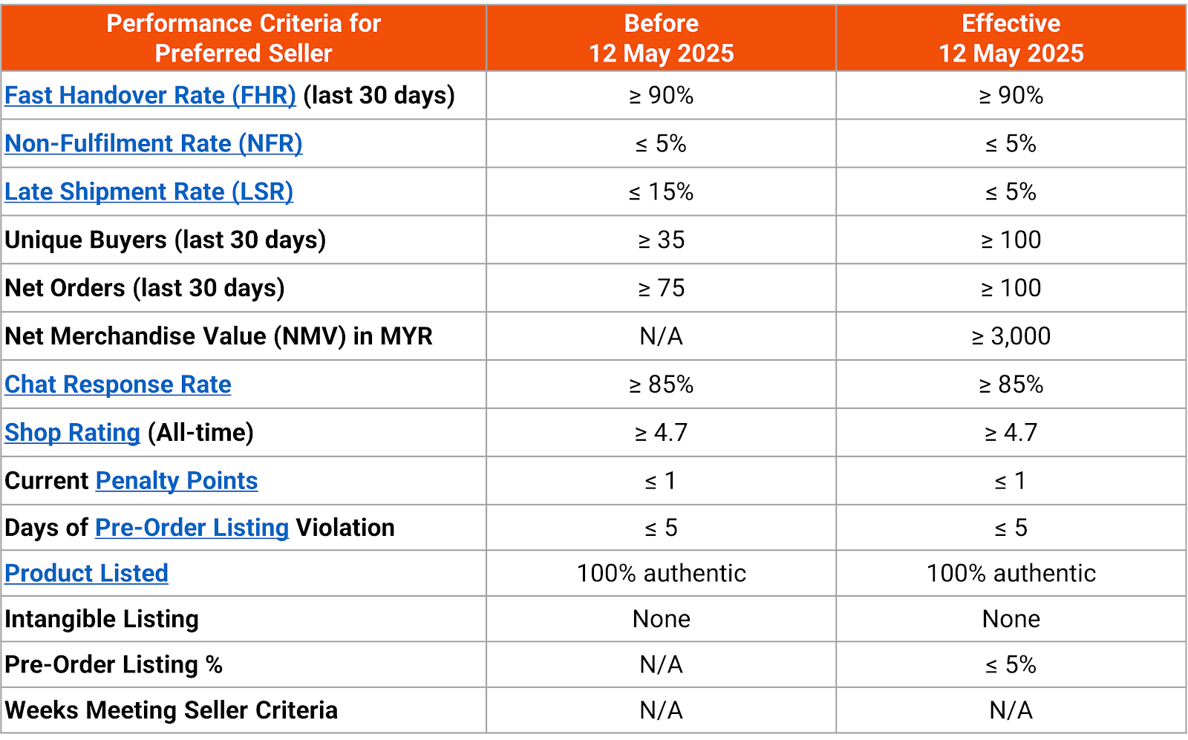Open the Late Shipment Rate (LSR) link
This screenshot has height=740, width=1188.
pos(148,192)
